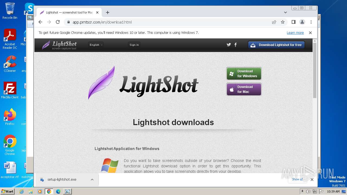Screen dimensions: 347x195
Task: Open the acceptstar.rtf desktop file
Action: click(10, 170)
